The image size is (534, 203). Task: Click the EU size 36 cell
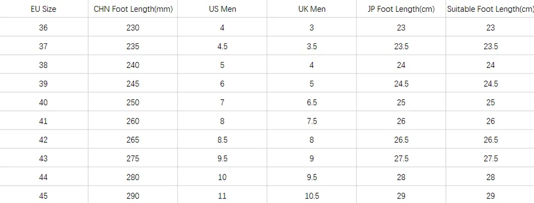[43, 28]
